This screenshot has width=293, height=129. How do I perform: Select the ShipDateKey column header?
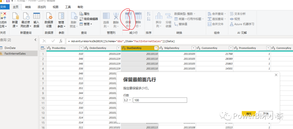pos(171,48)
